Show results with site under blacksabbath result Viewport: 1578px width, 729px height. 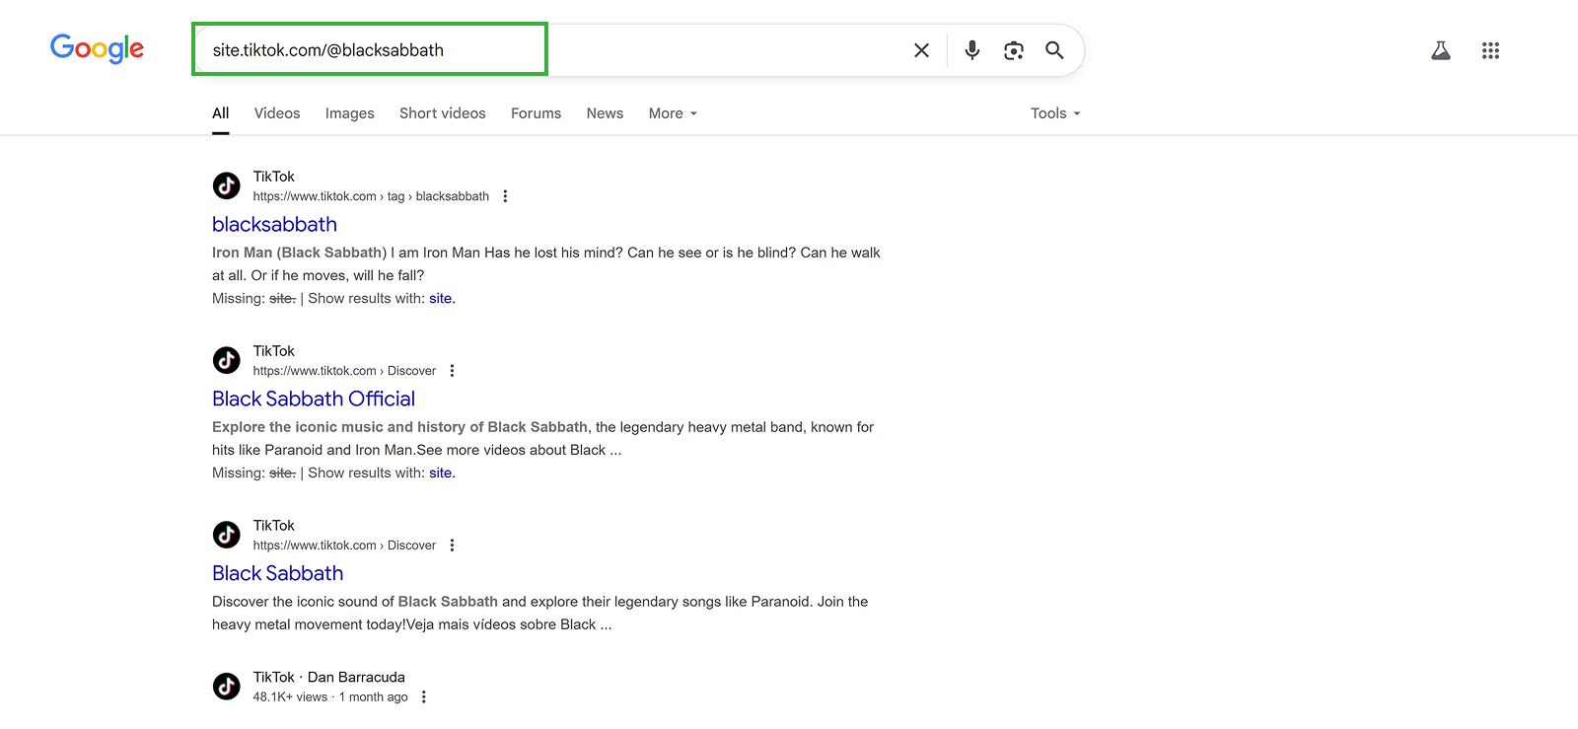(x=441, y=298)
